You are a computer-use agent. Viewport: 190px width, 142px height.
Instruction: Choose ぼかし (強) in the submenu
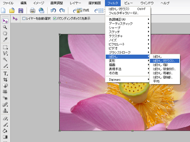click(165, 65)
